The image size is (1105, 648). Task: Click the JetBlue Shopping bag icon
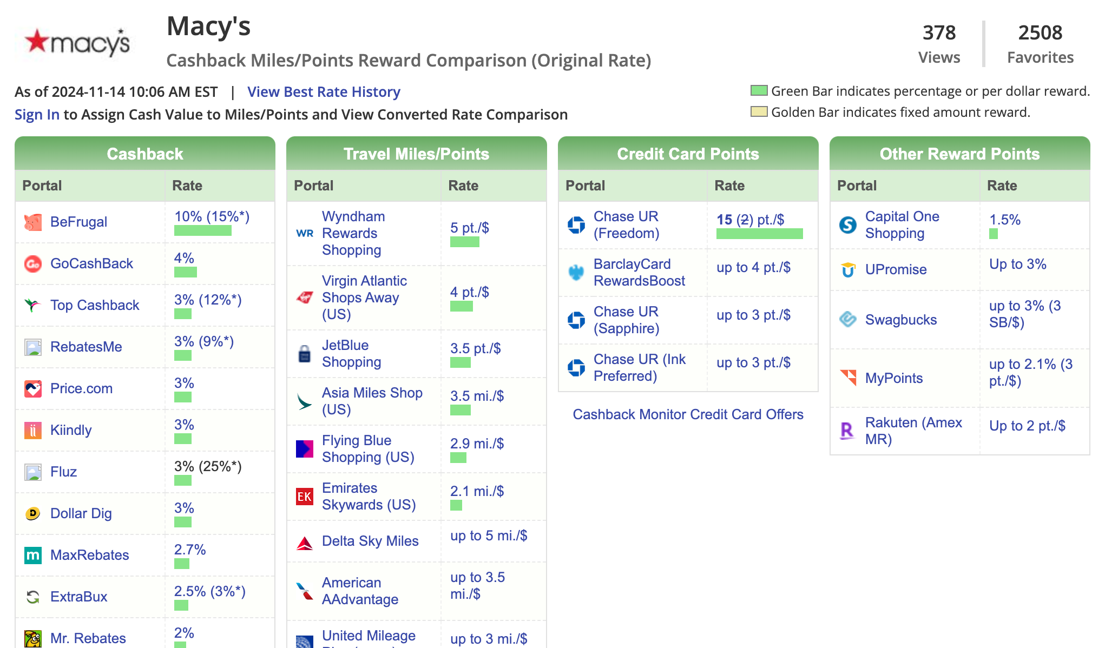point(305,354)
